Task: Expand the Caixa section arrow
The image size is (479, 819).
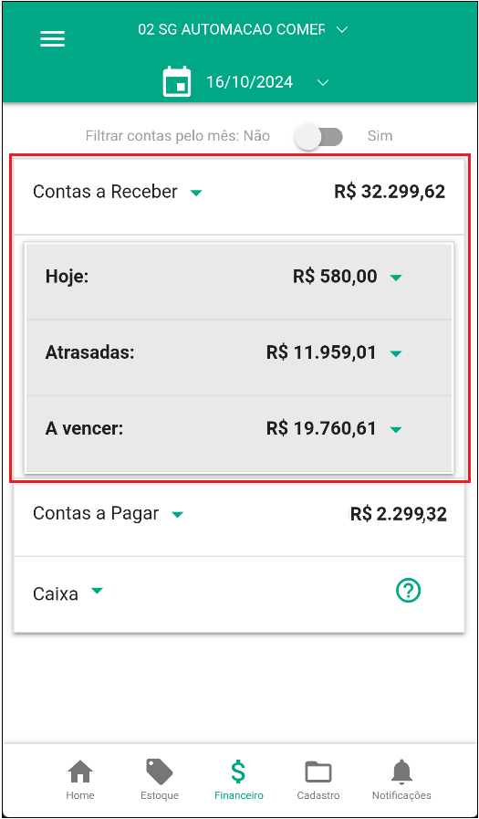Action: click(x=97, y=591)
